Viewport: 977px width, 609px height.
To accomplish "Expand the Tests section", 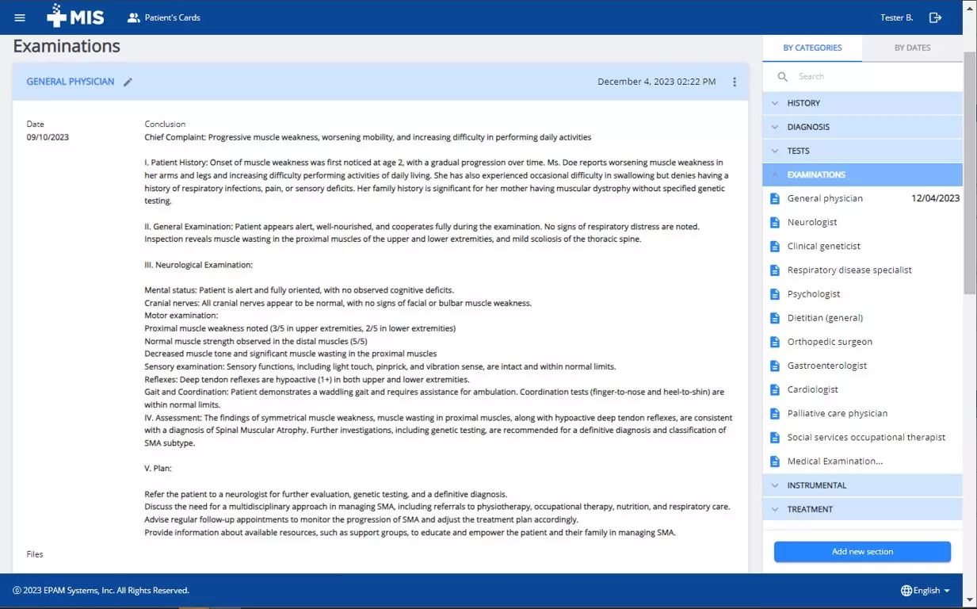I will 862,151.
